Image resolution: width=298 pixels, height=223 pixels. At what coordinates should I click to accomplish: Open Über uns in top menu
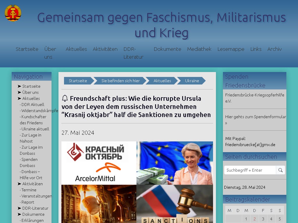coord(50,53)
